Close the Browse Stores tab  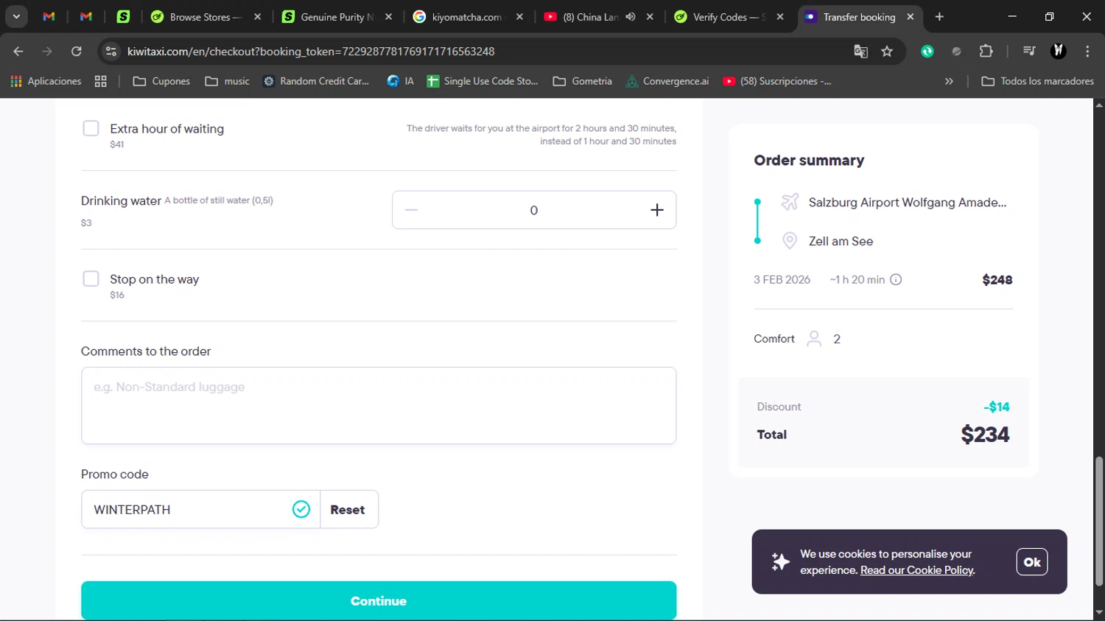click(x=257, y=16)
